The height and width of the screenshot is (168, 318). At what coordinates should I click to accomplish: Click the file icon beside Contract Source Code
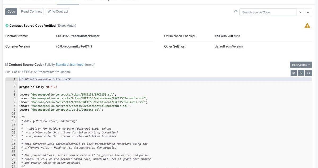tap(7, 65)
